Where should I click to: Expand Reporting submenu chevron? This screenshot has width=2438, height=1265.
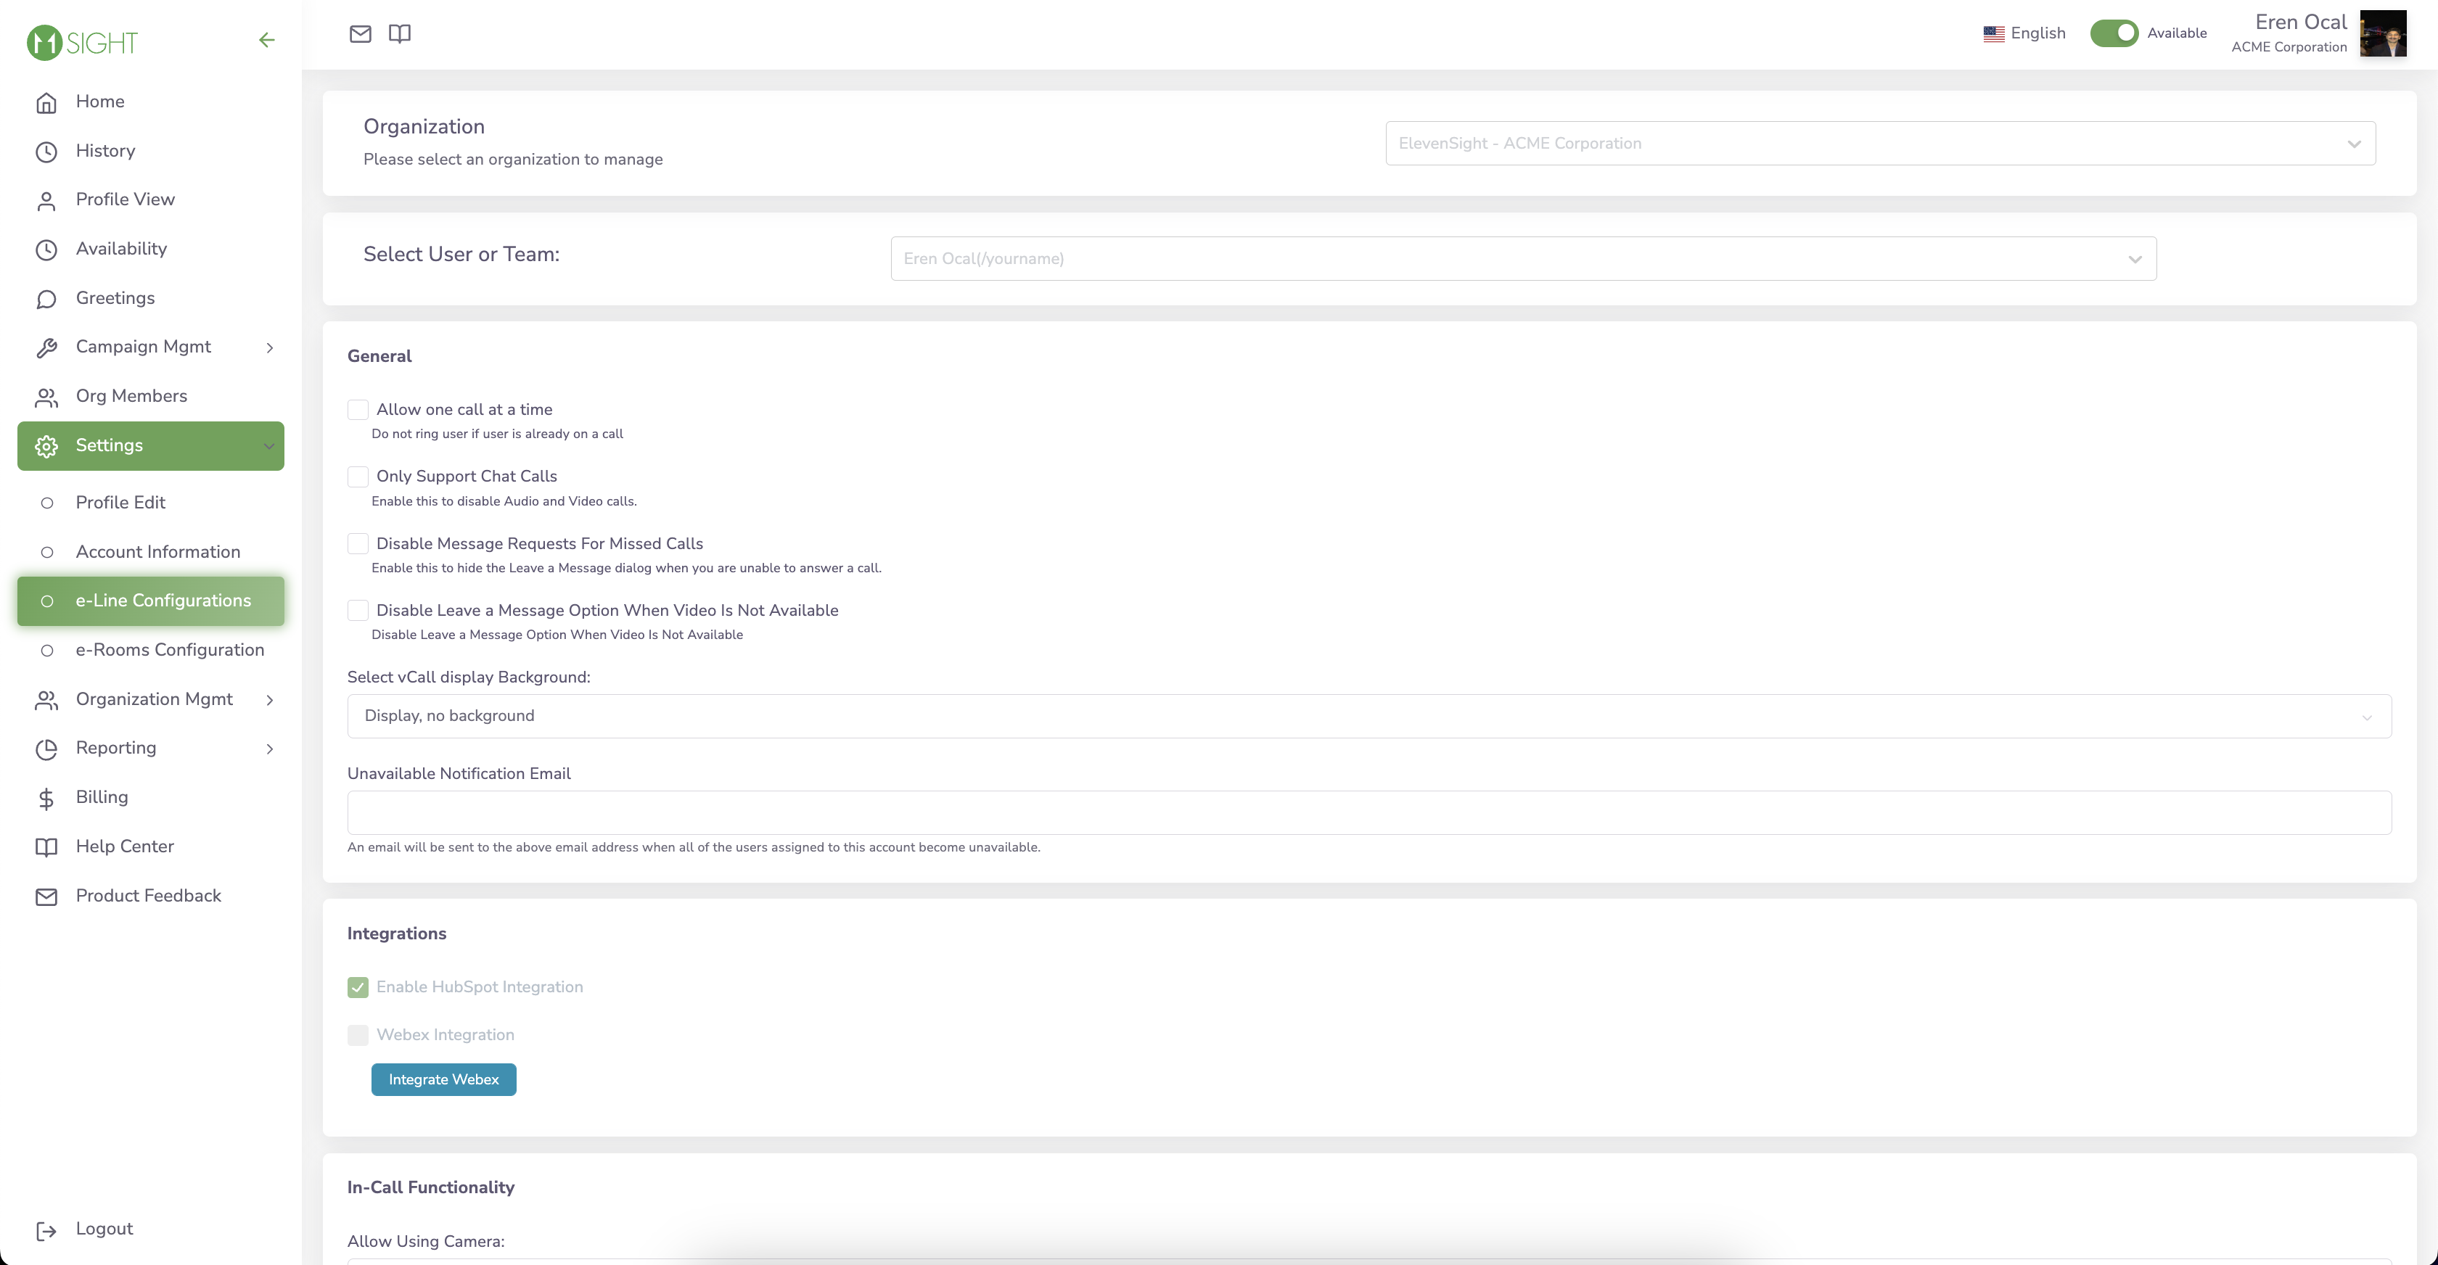270,749
